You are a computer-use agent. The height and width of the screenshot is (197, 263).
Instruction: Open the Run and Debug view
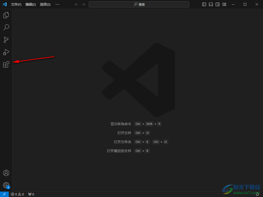point(6,52)
